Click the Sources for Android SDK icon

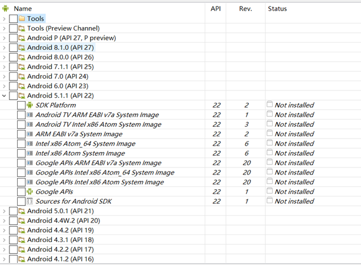coord(30,202)
